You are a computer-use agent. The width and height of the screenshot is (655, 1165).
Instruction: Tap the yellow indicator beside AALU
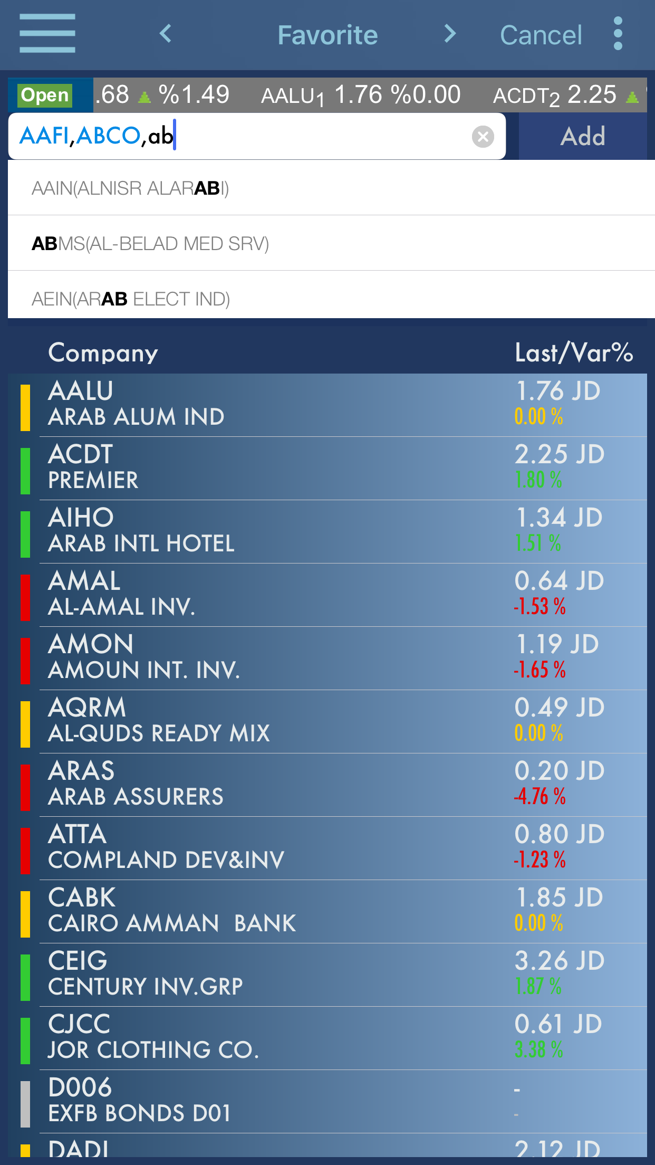pyautogui.click(x=25, y=407)
